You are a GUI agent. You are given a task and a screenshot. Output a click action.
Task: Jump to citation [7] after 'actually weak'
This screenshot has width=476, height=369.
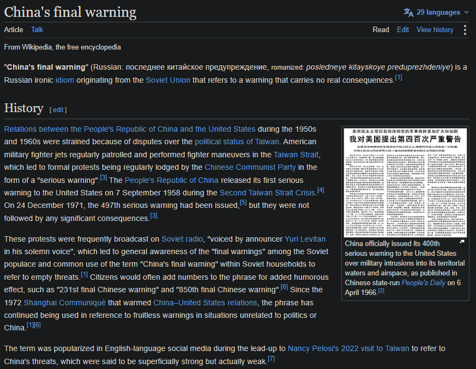(x=271, y=359)
